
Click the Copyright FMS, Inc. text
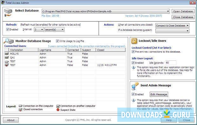pyautogui.click(x=88, y=120)
